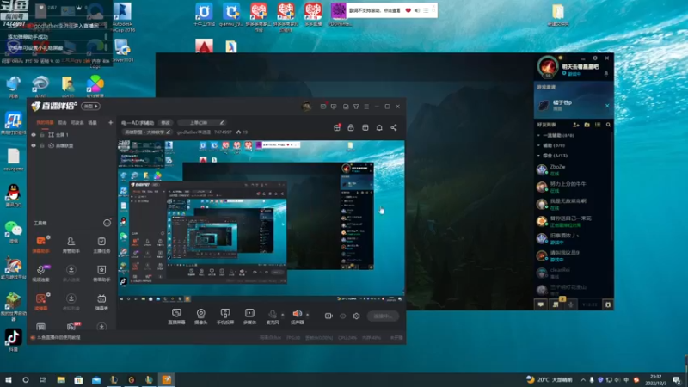Screen dimensions: 688x387
Task: Open stream settings gear in bottom bar
Action: point(356,316)
